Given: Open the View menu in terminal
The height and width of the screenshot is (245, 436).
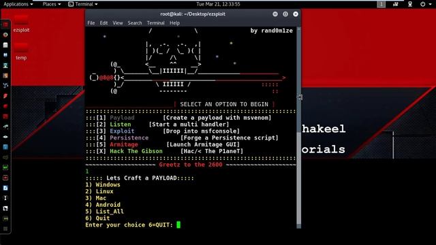Looking at the screenshot, I should [x=118, y=23].
